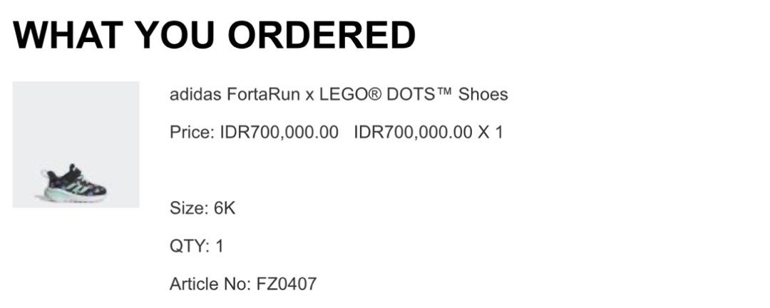Click the word "Shoes" in product title

click(x=483, y=94)
